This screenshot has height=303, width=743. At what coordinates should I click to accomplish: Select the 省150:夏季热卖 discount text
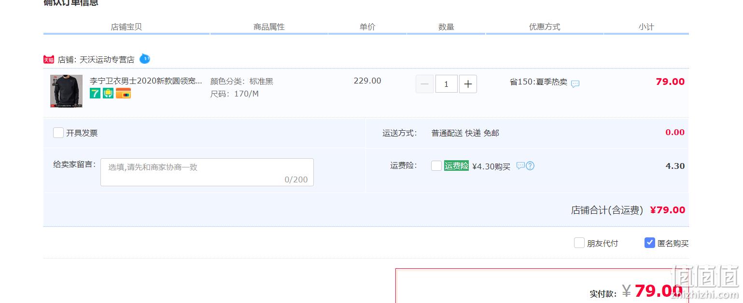538,82
